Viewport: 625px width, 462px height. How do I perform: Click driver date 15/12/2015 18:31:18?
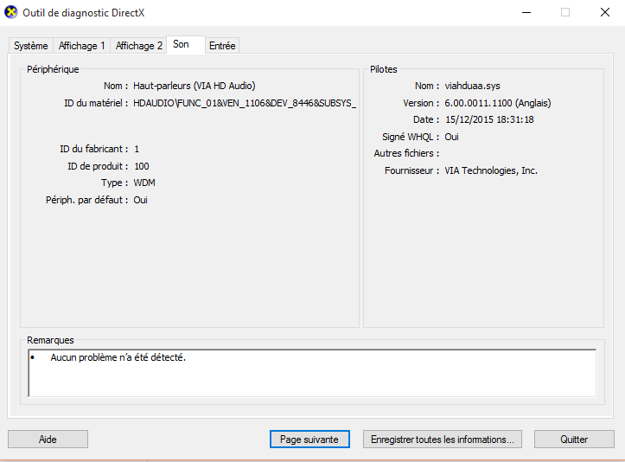(x=489, y=119)
